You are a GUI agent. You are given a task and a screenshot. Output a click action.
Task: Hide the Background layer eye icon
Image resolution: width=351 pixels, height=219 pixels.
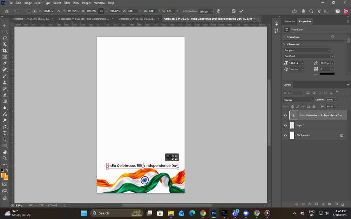tap(285, 135)
